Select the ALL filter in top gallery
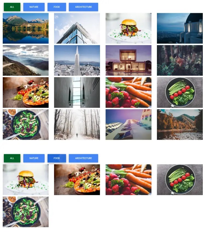Viewport: 205px width, 233px height. coord(12,7)
